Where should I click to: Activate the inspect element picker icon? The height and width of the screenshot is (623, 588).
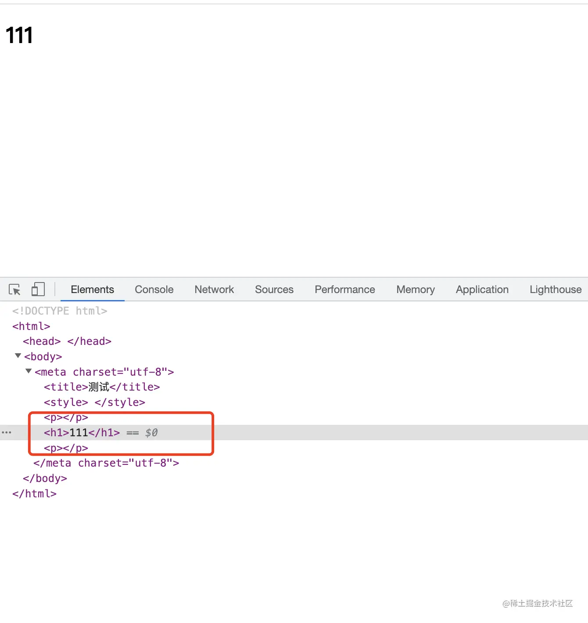tap(15, 290)
